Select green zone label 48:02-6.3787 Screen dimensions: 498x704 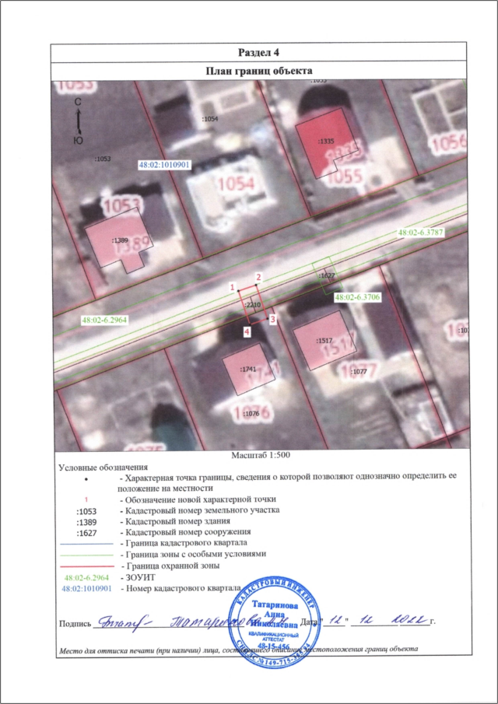(421, 233)
